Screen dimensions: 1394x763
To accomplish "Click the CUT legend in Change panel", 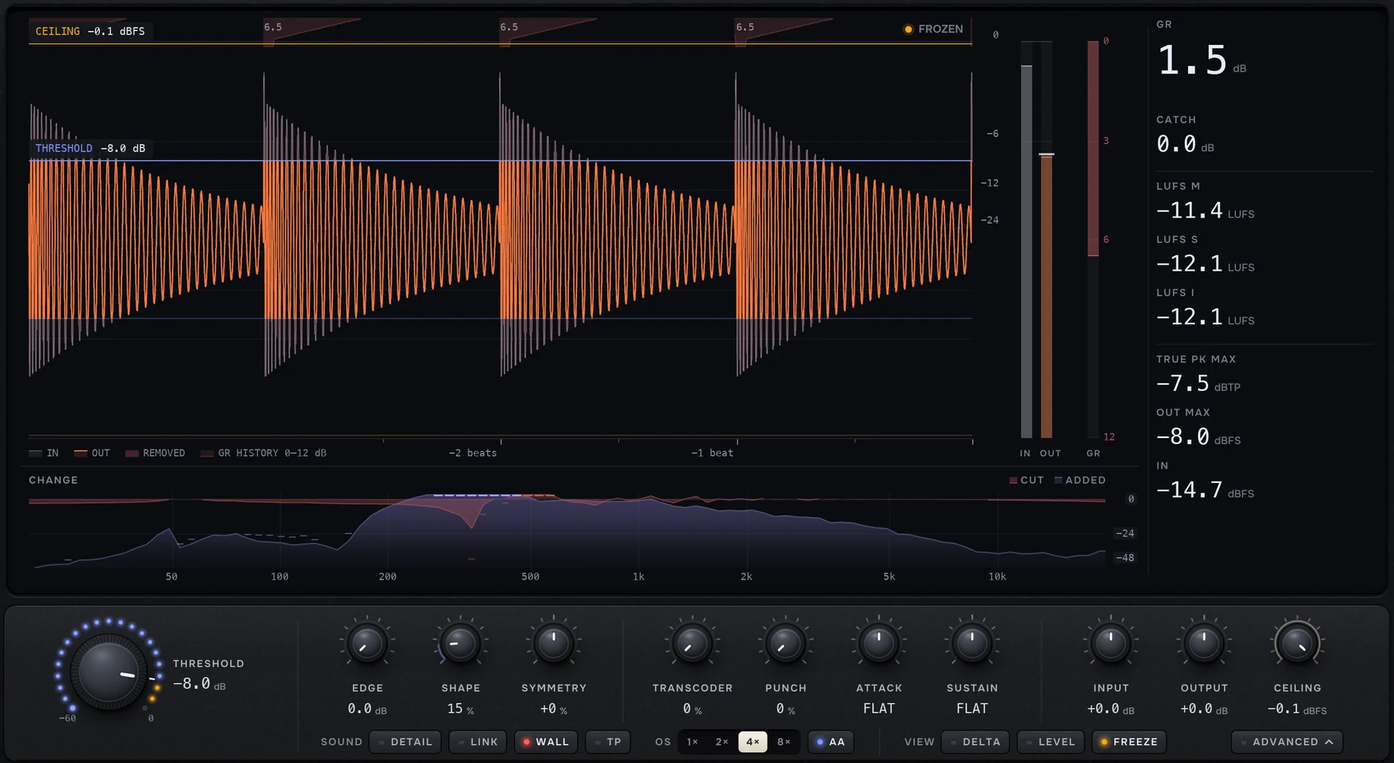I will [1026, 481].
